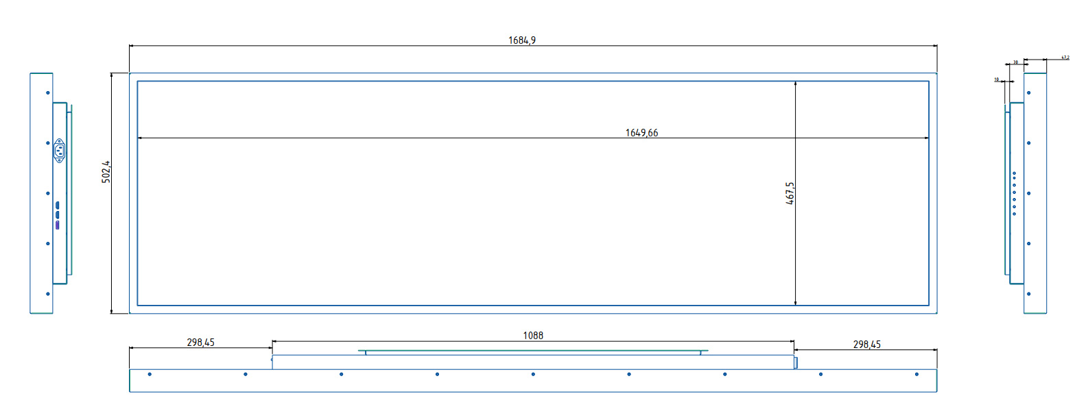Click the power socket on left side view
The height and width of the screenshot is (409, 1077).
coord(59,150)
